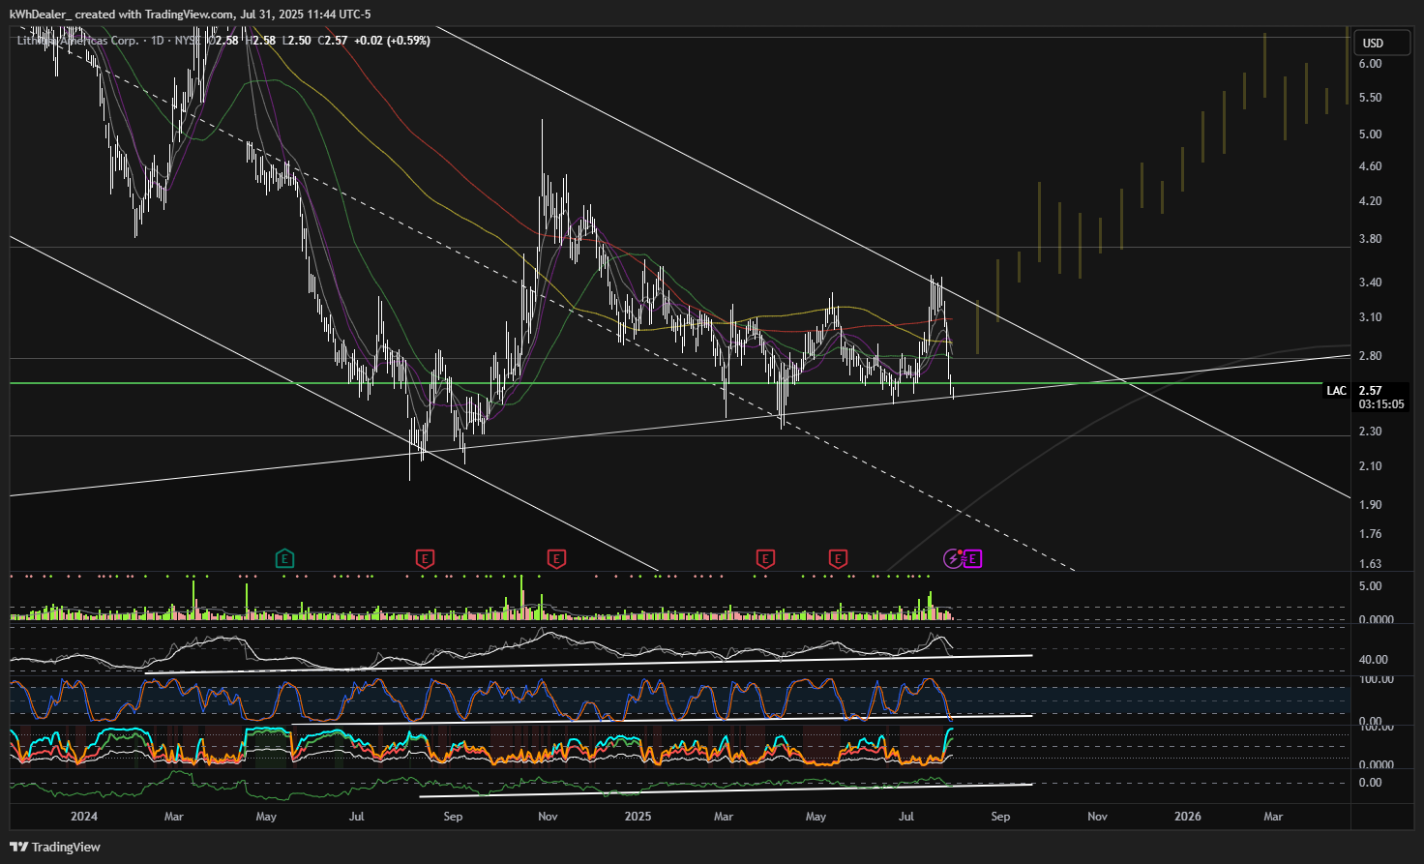Click the kWhDealer_ created with TradingView.com header
The width and height of the screenshot is (1424, 864).
190,15
